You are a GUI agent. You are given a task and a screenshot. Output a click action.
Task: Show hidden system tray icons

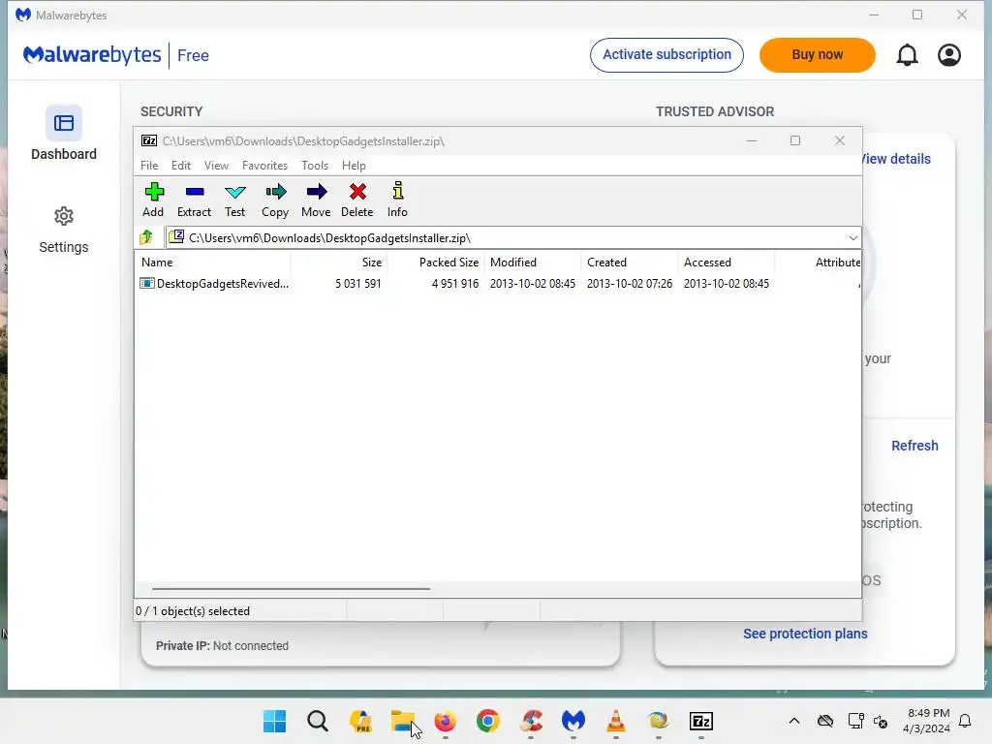794,721
